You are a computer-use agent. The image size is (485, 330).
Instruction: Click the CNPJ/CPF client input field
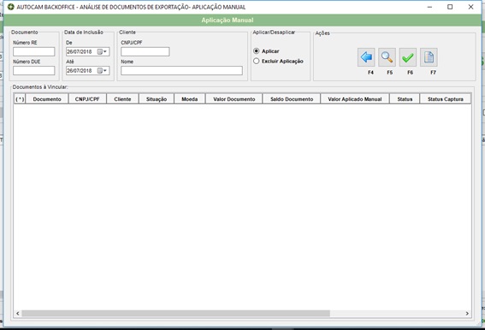pos(145,51)
